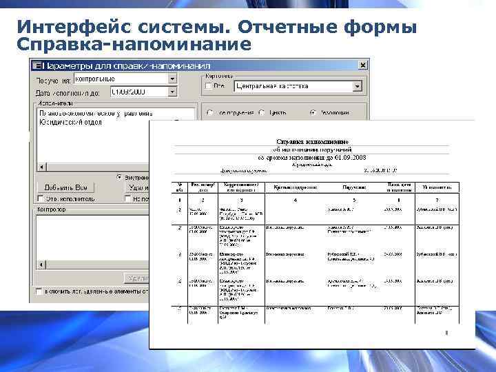The image size is (496, 372).
Task: Enable Включить лог. удаленные элементы checkbox
Action: [x=39, y=291]
